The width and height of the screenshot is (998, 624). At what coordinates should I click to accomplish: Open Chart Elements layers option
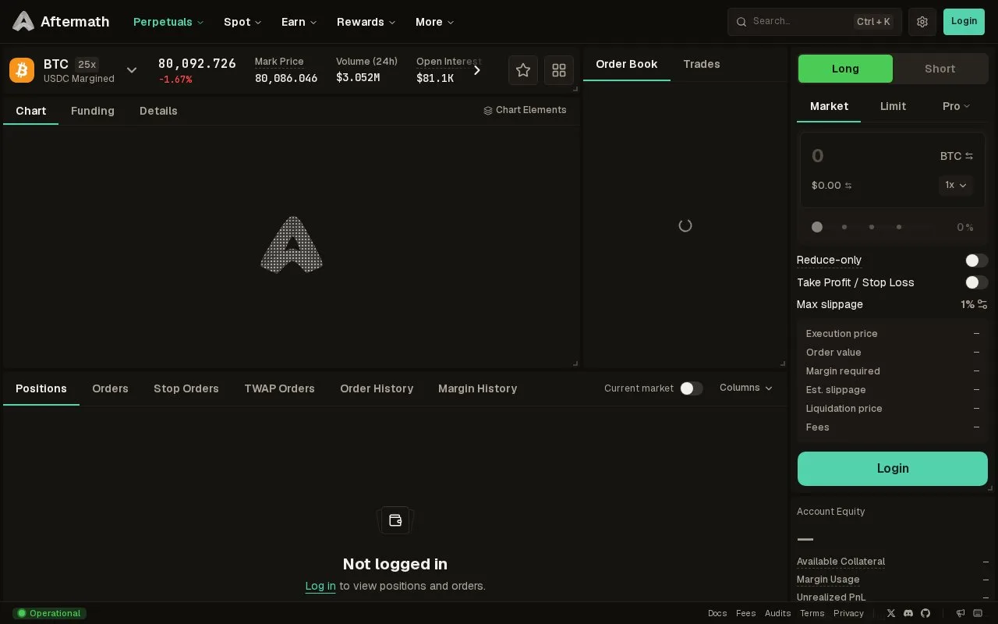[525, 110]
